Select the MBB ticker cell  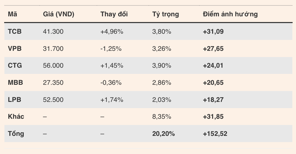(x=15, y=83)
